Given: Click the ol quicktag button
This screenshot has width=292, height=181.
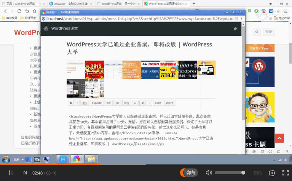Looking at the screenshot, I should pos(142,103).
